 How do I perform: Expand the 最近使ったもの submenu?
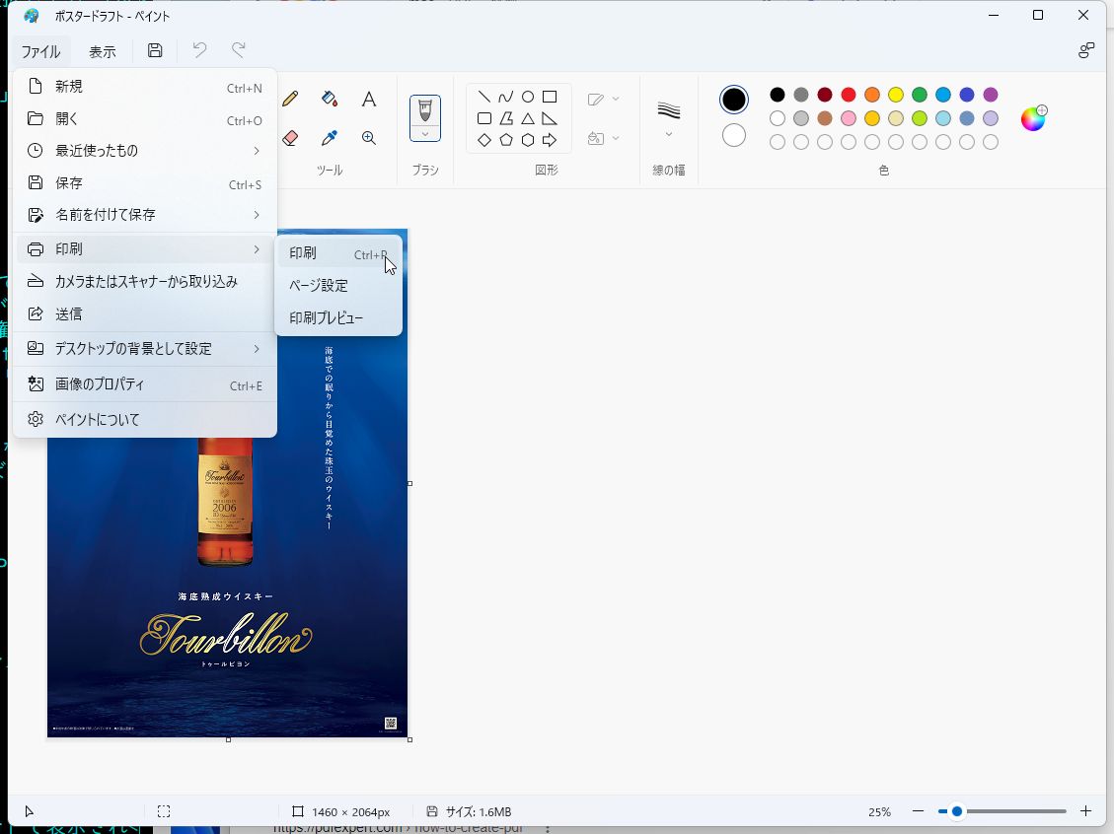[143, 150]
